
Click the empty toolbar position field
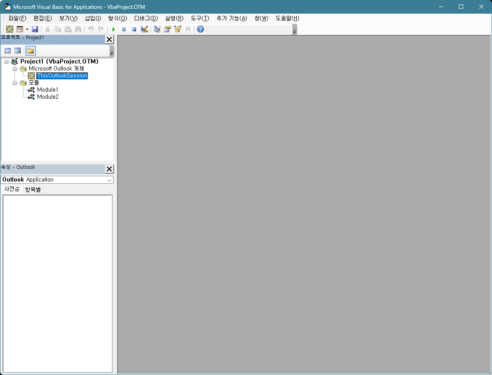[x=250, y=30]
